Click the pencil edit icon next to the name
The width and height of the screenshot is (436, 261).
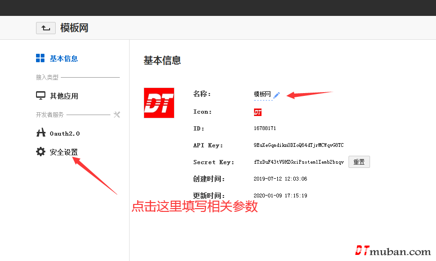pos(276,95)
